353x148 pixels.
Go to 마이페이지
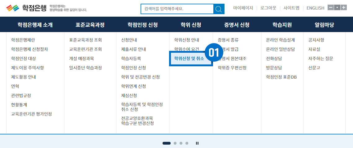pos(243,8)
